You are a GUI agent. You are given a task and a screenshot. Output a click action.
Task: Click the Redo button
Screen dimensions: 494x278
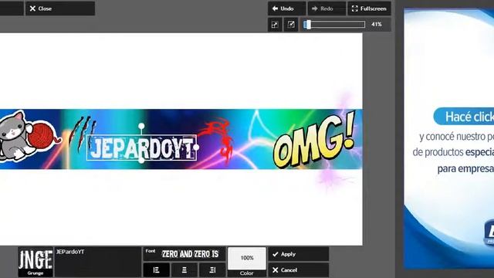pyautogui.click(x=327, y=8)
